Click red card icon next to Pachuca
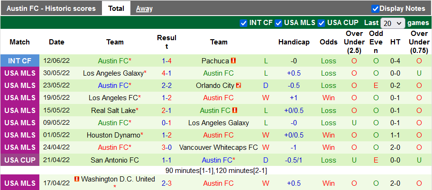432x190 pixels. click(x=233, y=61)
